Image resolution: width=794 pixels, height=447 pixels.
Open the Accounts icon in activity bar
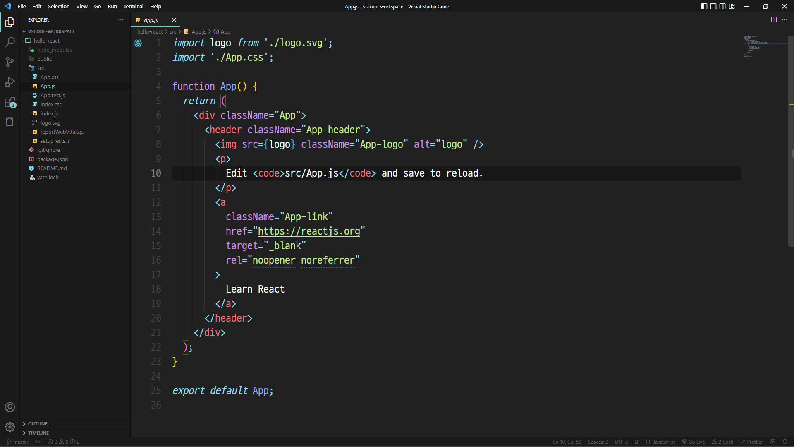(10, 407)
